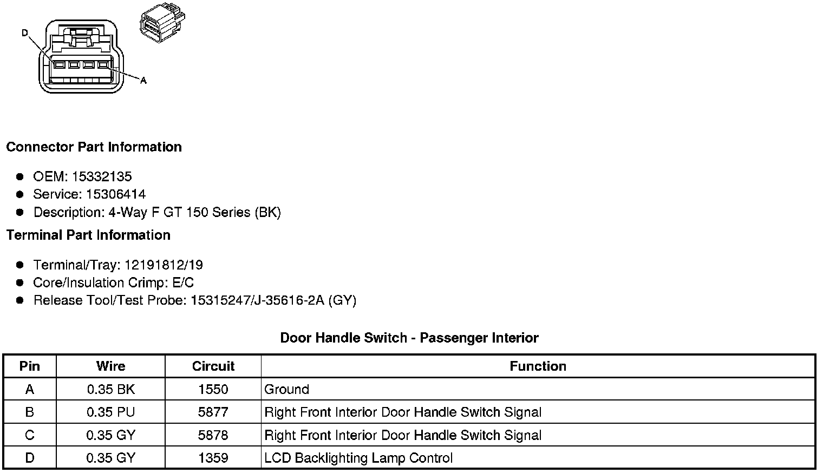Click the Door Handle Switch table title

[409, 338]
